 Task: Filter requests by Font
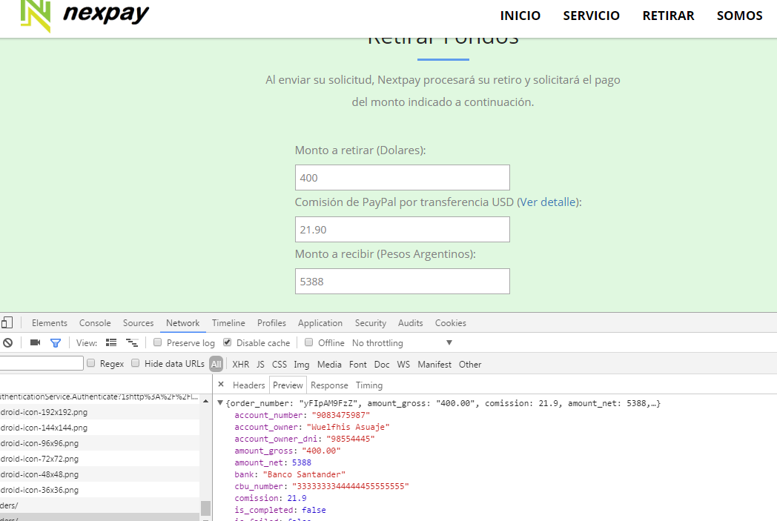[x=358, y=365]
